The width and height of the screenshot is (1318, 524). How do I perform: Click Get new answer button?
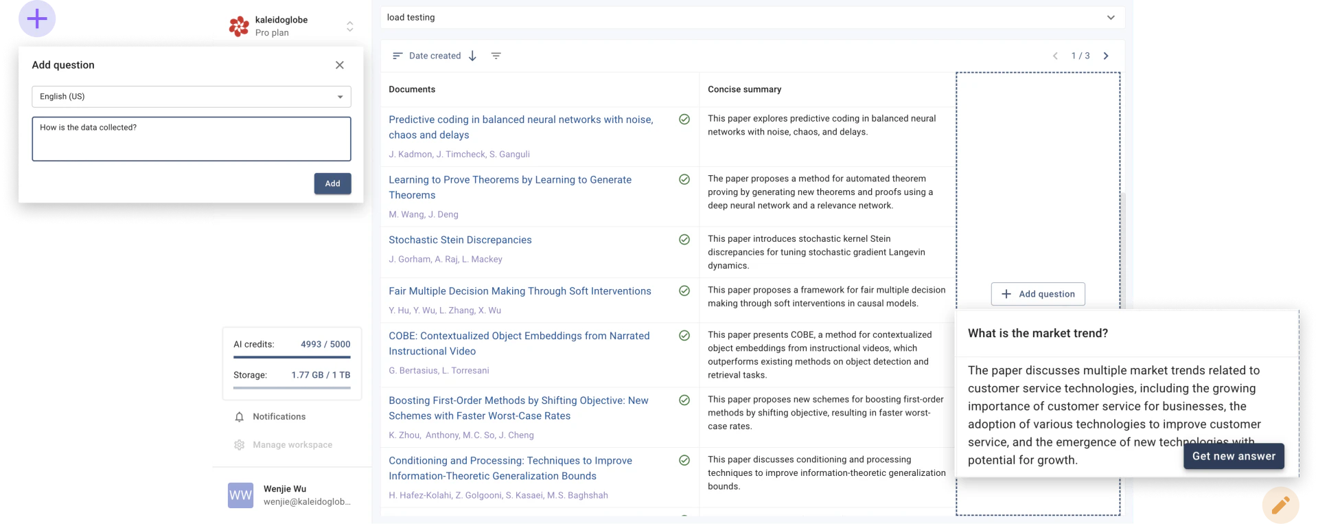pos(1233,456)
